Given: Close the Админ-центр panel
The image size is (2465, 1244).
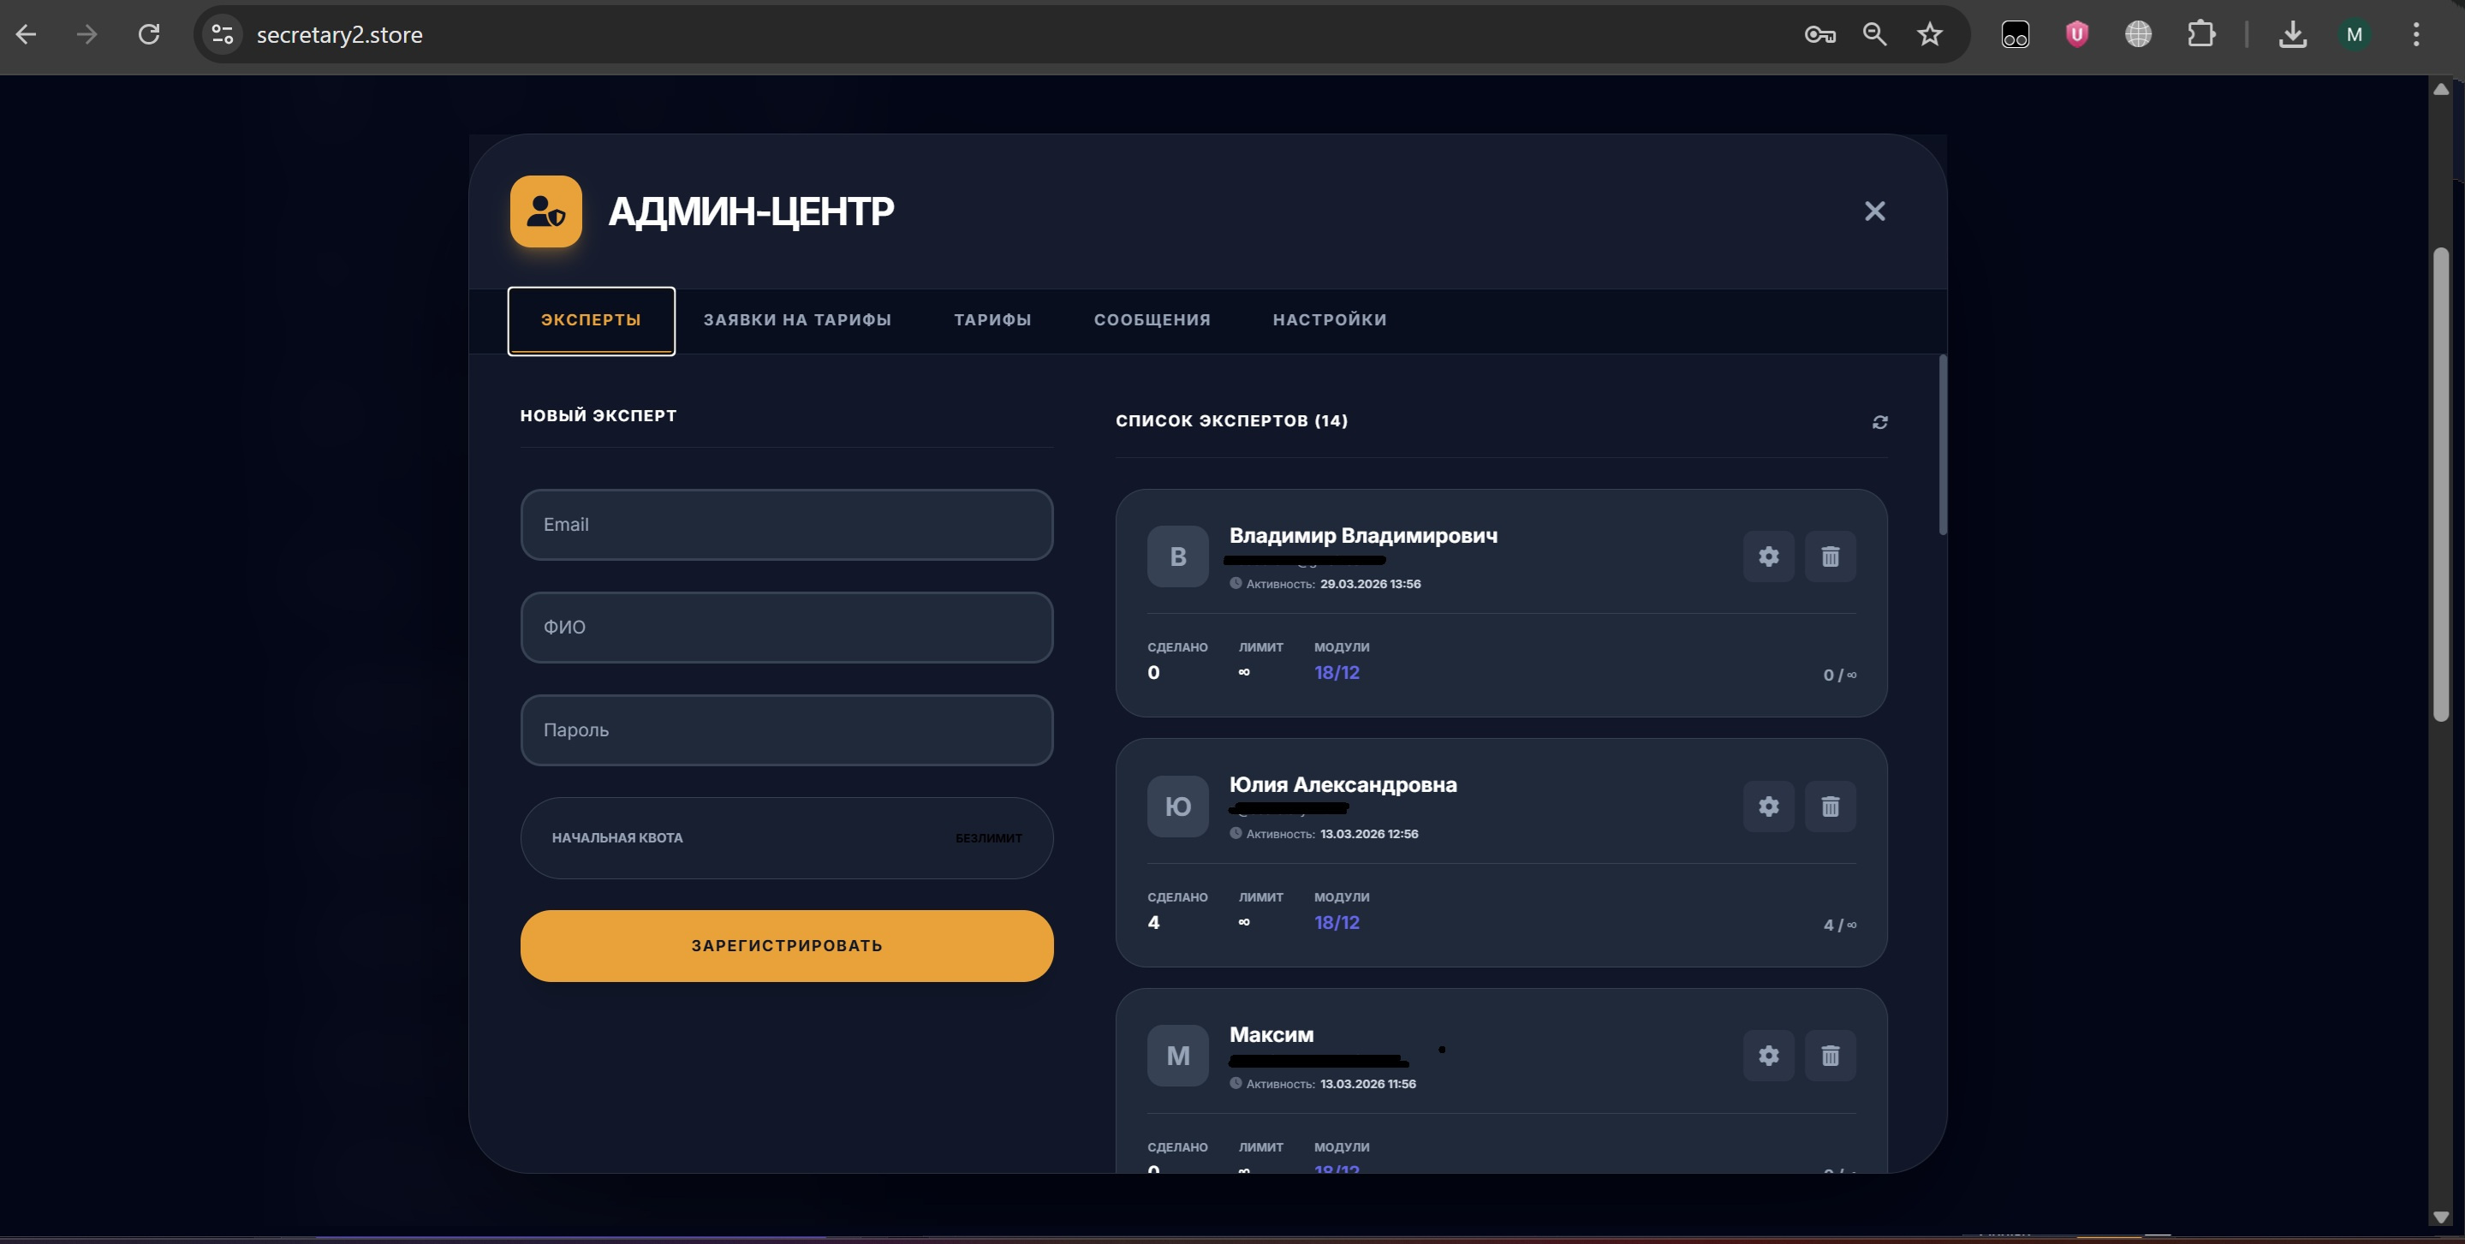Looking at the screenshot, I should 1873,211.
